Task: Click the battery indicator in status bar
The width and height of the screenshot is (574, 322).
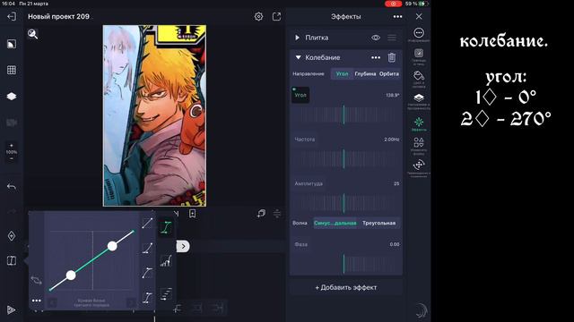Action: (422, 4)
